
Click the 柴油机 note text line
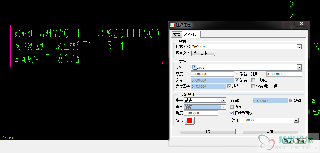(x=88, y=33)
